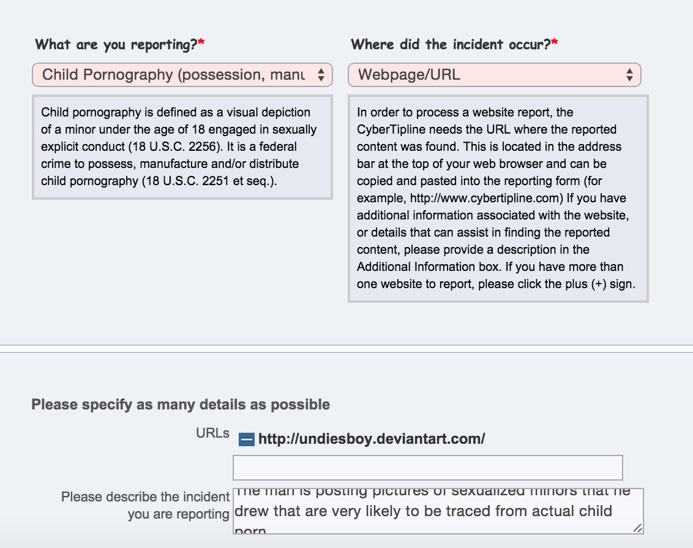This screenshot has height=548, width=693.
Task: Remove the listed URL with the minus icon
Action: coord(246,439)
